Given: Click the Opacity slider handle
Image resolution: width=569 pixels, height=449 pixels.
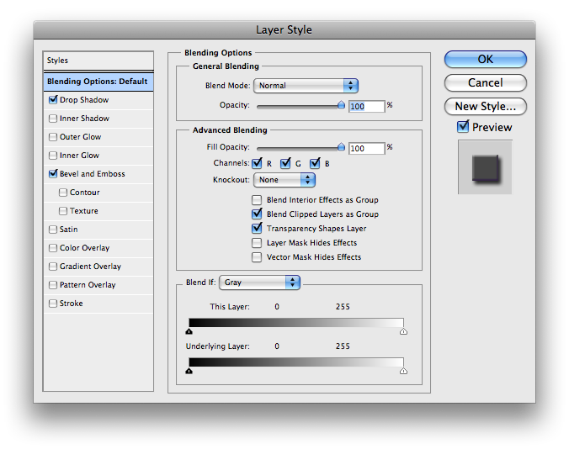Looking at the screenshot, I should [x=341, y=105].
